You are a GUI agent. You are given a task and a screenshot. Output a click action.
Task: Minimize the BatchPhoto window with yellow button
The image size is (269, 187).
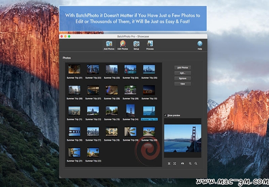click(65, 36)
